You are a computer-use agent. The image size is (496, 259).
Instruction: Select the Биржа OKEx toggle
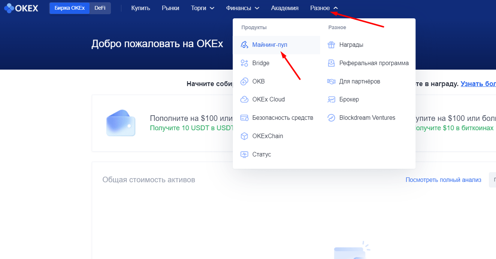point(70,8)
